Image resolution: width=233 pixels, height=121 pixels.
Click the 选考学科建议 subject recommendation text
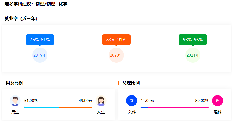coord(36,4)
